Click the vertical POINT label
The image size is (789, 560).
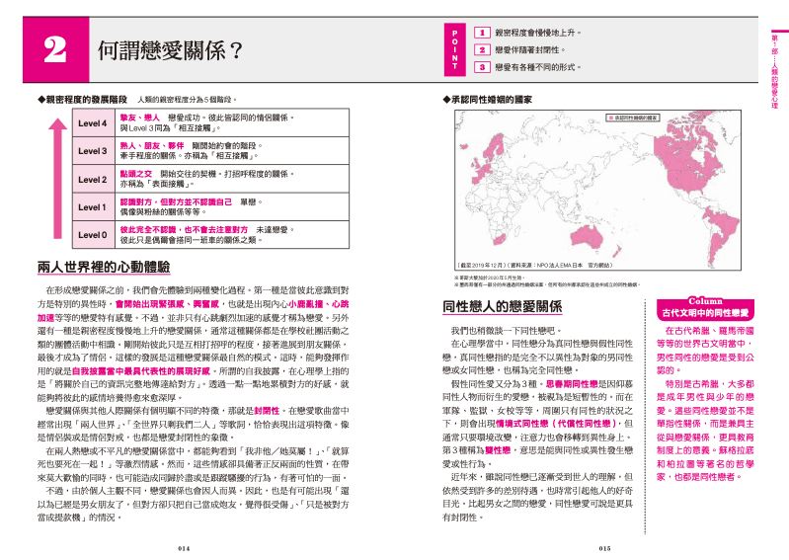[455, 49]
